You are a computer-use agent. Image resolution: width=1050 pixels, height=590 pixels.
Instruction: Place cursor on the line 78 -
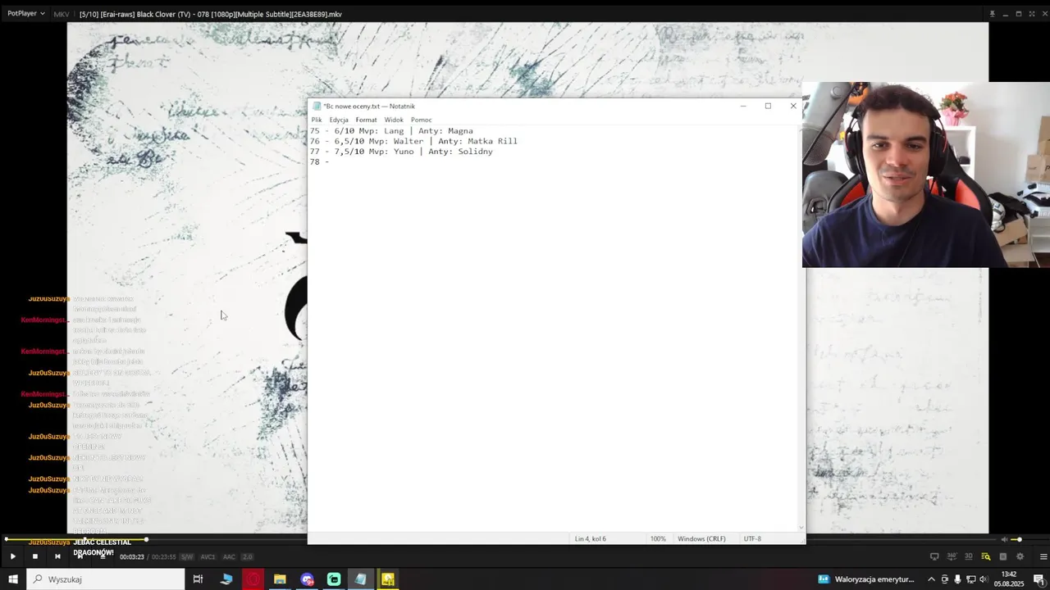pos(320,162)
